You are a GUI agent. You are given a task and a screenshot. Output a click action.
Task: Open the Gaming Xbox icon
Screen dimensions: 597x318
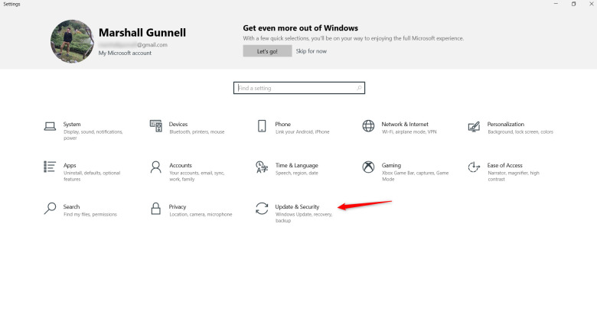(368, 167)
